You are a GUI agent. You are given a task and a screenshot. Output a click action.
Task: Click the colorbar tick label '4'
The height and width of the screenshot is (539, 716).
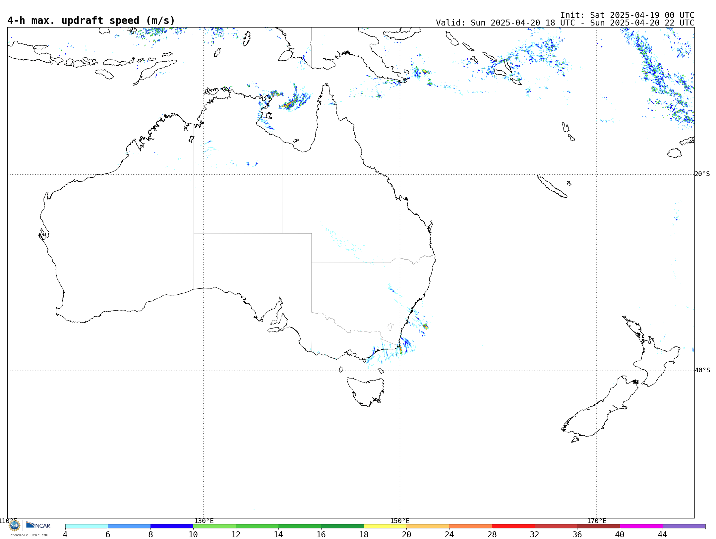65,535
